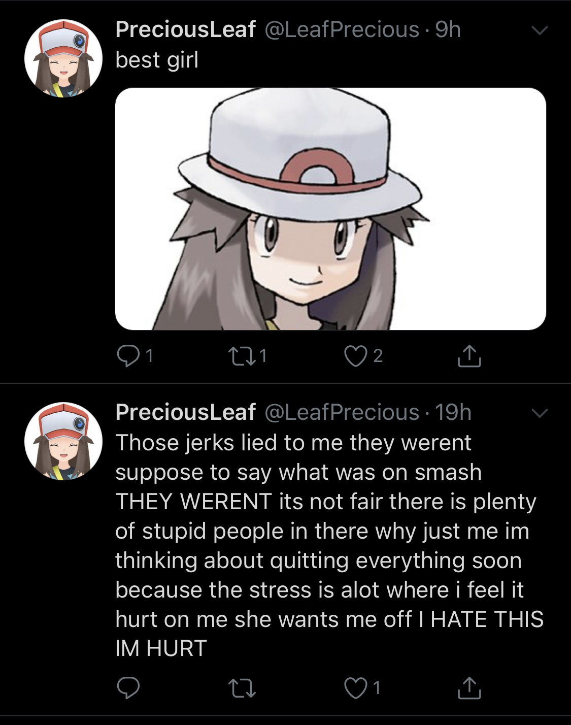The height and width of the screenshot is (725, 571).
Task: Share the "best girl" tweet
Action: [469, 355]
